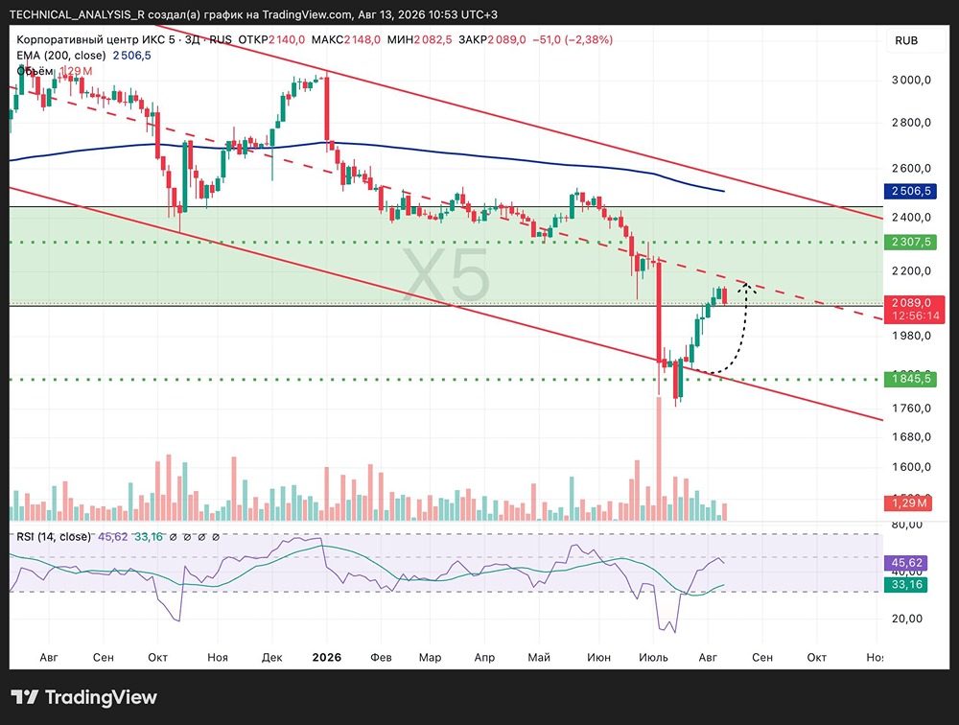Image resolution: width=959 pixels, height=725 pixels.
Task: Click the green 2307,5 level price tag
Action: pyautogui.click(x=910, y=243)
